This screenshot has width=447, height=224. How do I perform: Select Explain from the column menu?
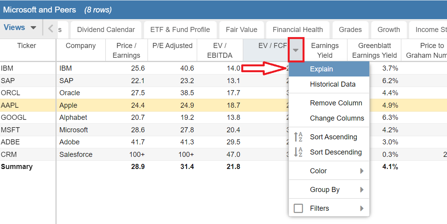coord(329,69)
